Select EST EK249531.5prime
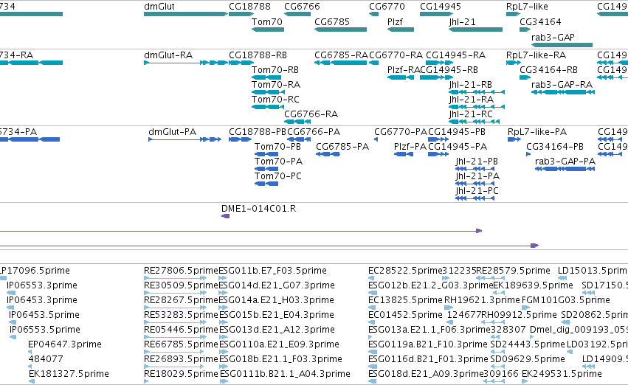The height and width of the screenshot is (385, 628). pyautogui.click(x=525, y=381)
